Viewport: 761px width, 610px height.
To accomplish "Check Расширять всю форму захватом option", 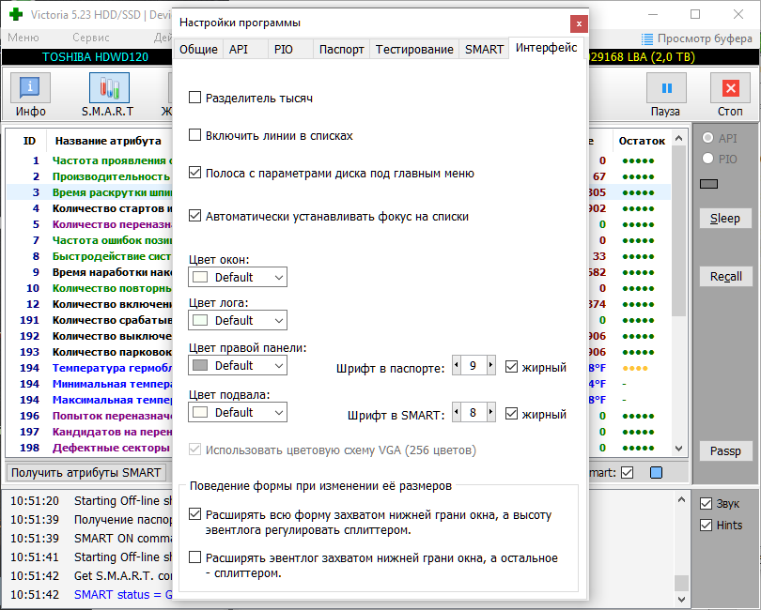I will [194, 514].
